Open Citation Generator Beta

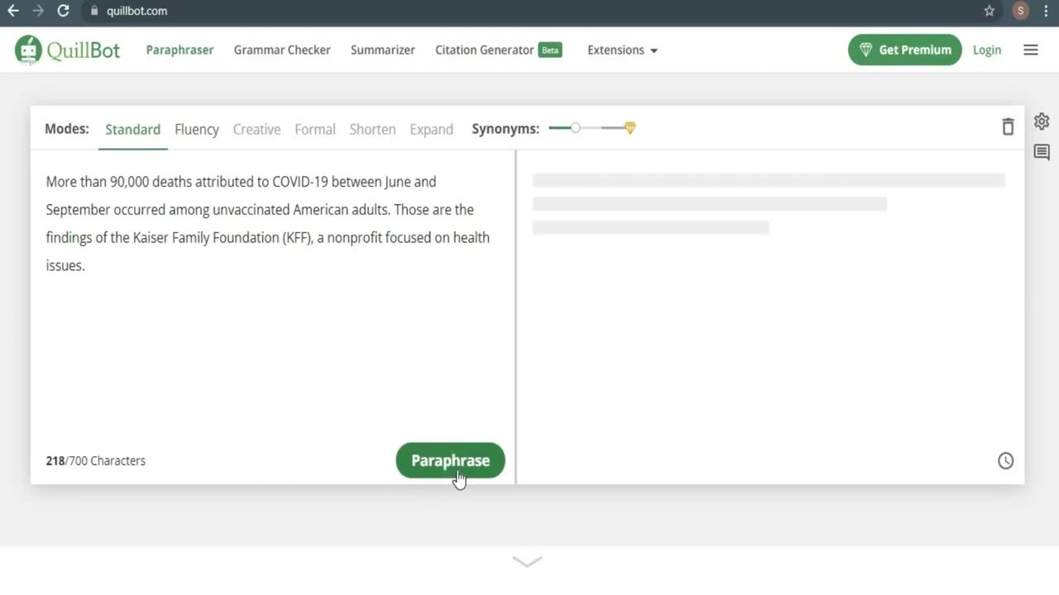(x=499, y=50)
